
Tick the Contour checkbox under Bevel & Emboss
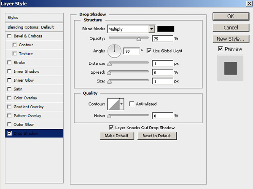point(14,45)
